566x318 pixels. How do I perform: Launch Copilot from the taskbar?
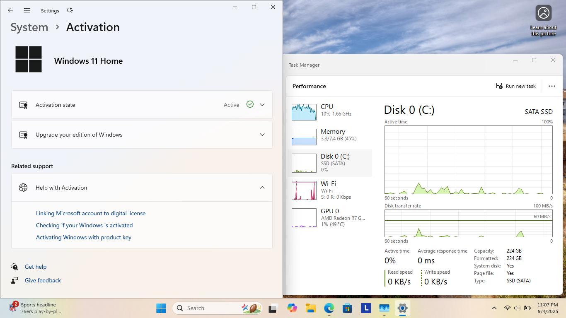pos(292,308)
